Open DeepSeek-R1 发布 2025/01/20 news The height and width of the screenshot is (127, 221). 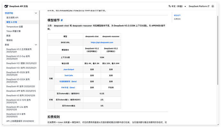[20, 86]
